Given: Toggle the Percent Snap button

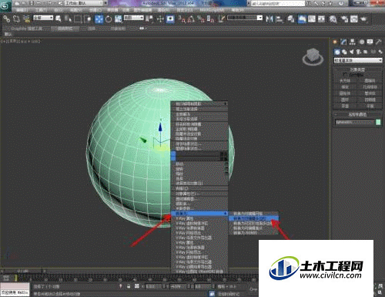Looking at the screenshot, I should pyautogui.click(x=201, y=19).
